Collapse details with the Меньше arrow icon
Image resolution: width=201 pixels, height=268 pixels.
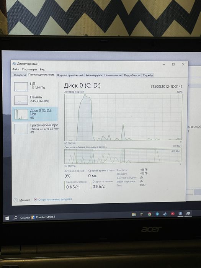coord(16,200)
